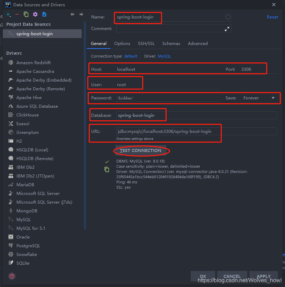The image size is (285, 287).
Task: Remove selected data source with minus icon
Action: [17, 14]
